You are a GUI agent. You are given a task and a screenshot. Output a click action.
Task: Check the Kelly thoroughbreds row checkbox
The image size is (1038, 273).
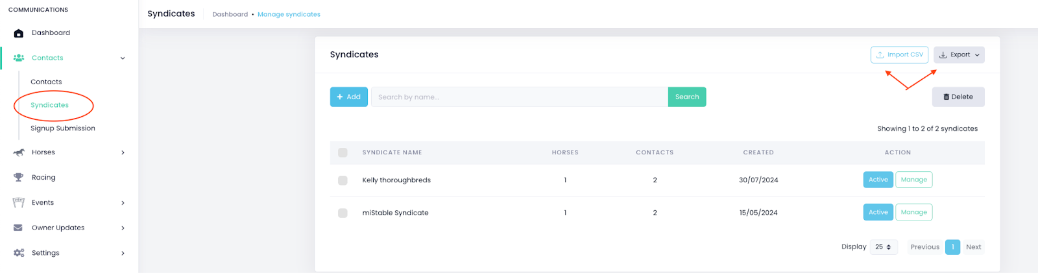point(343,180)
